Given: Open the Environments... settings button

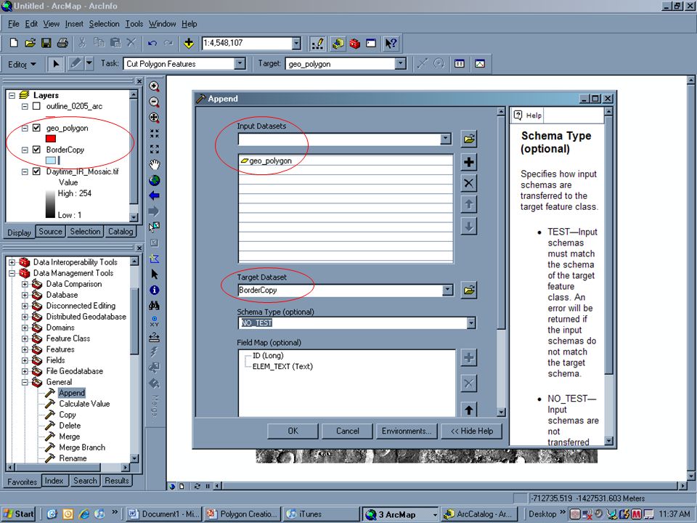Looking at the screenshot, I should (407, 431).
